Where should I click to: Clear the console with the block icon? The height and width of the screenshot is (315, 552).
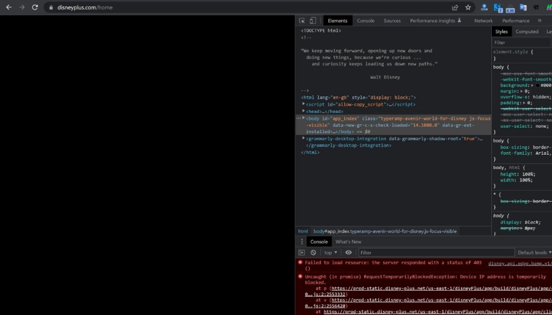point(313,253)
